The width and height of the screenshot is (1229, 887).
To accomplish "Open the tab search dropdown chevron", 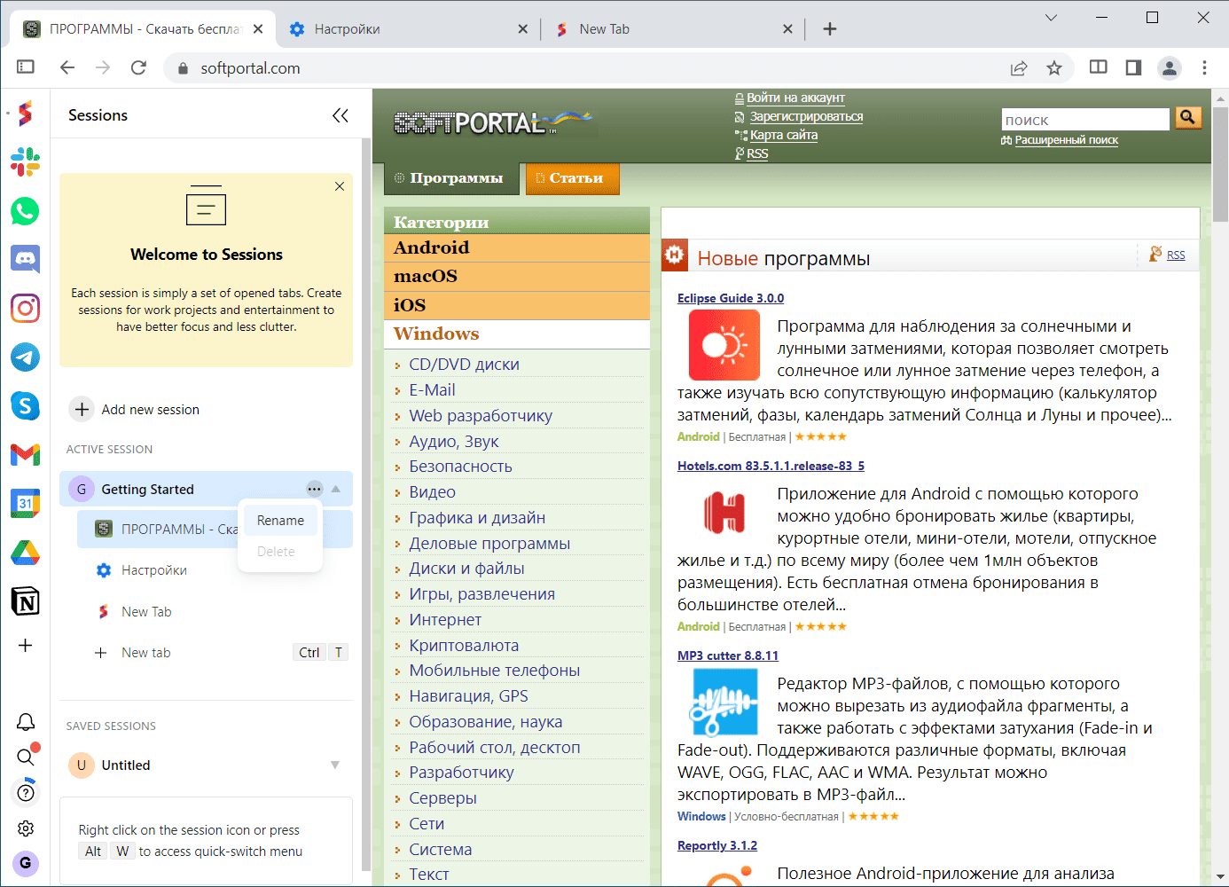I will pos(1051,18).
